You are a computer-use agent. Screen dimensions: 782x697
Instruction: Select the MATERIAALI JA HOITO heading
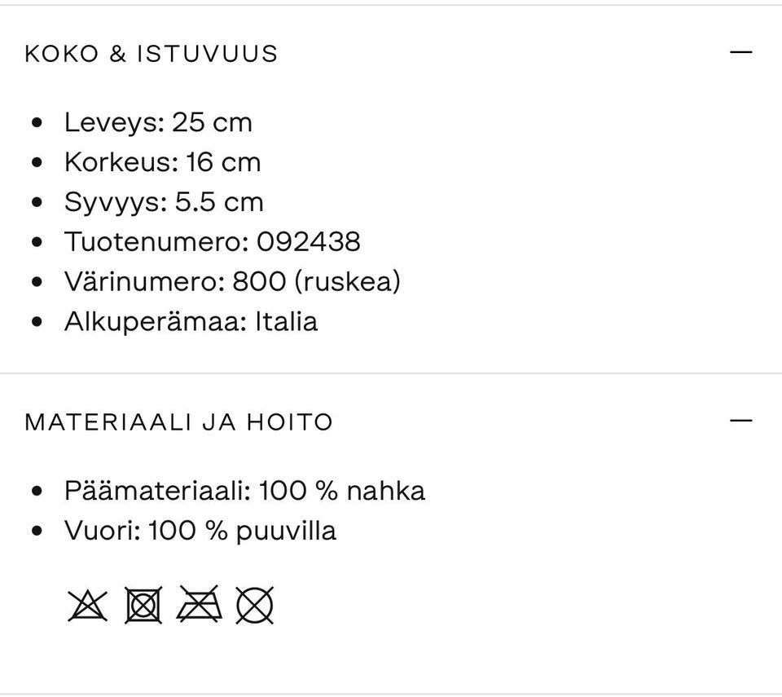(x=179, y=421)
